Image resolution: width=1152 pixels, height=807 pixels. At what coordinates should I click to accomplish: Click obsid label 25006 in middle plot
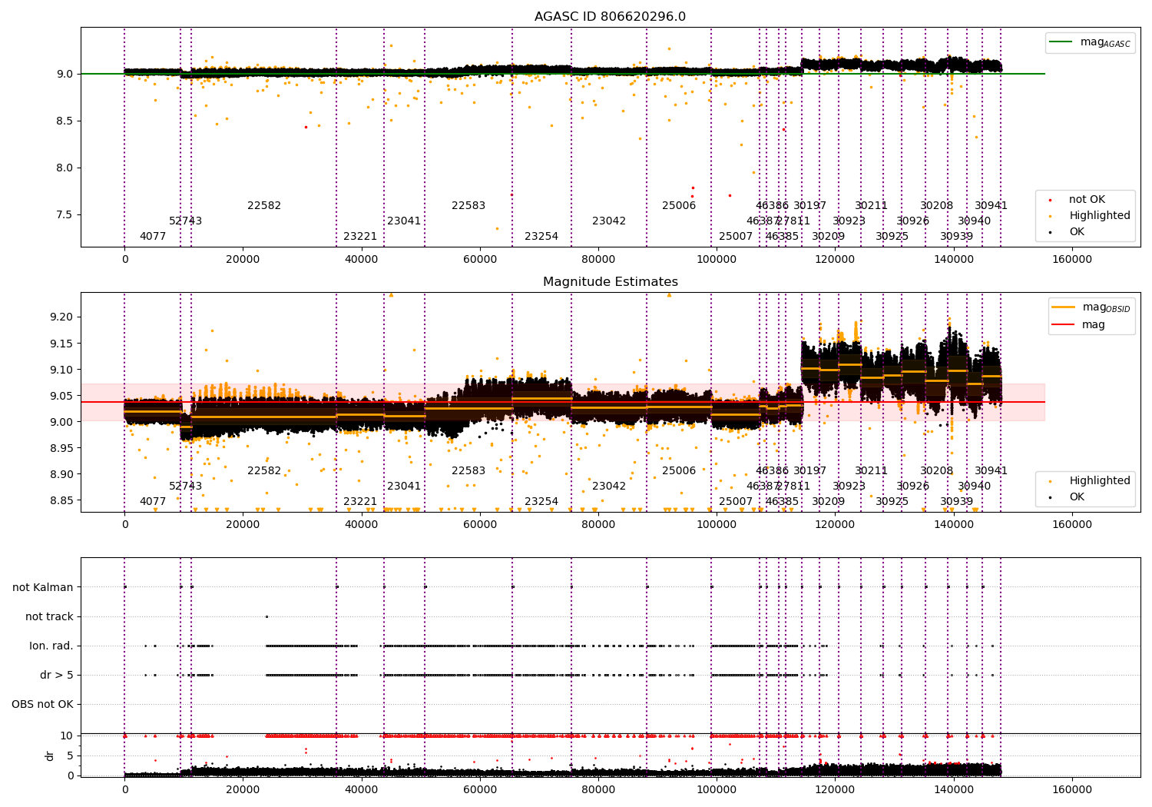pos(679,471)
